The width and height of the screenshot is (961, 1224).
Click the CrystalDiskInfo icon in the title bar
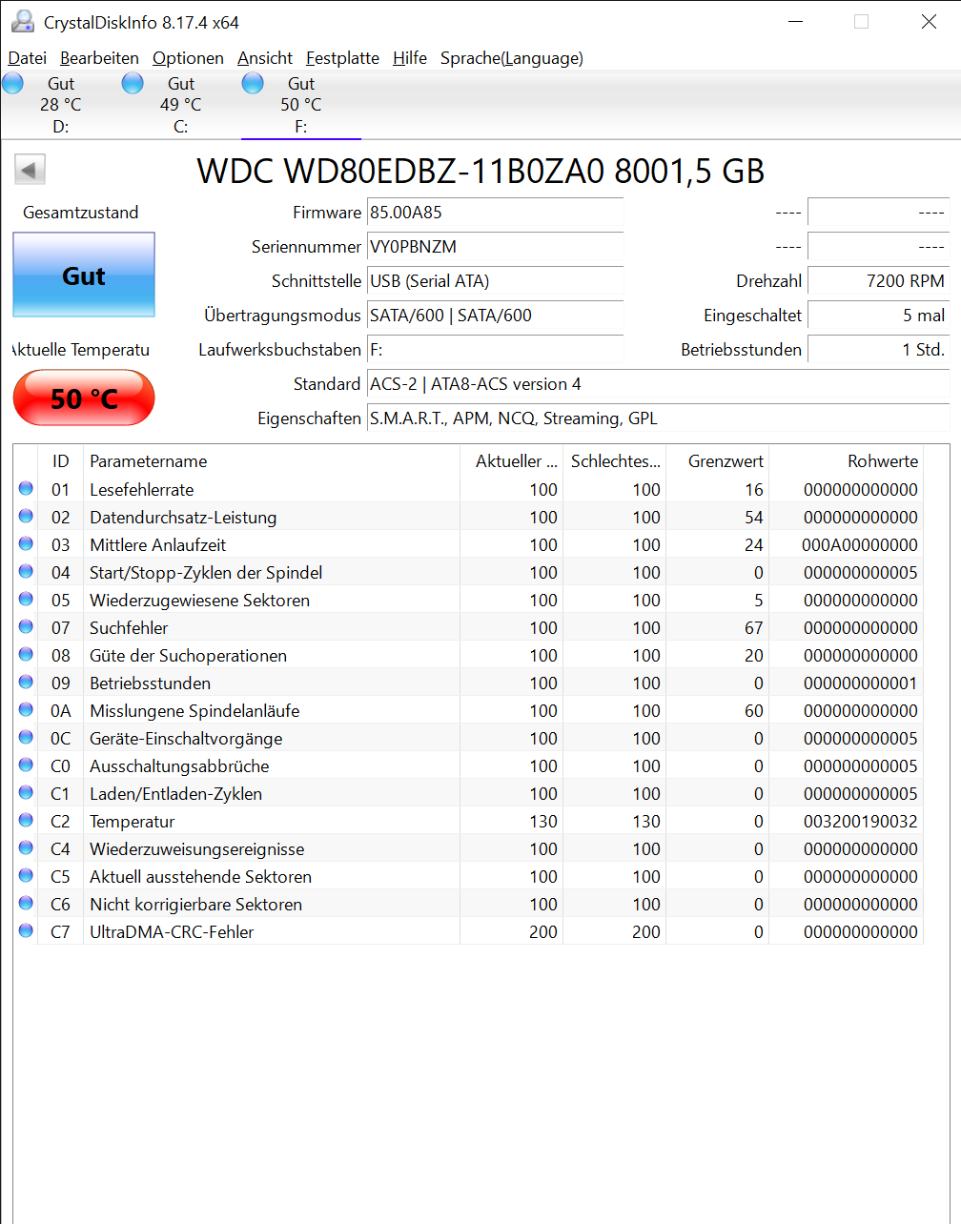click(x=21, y=20)
